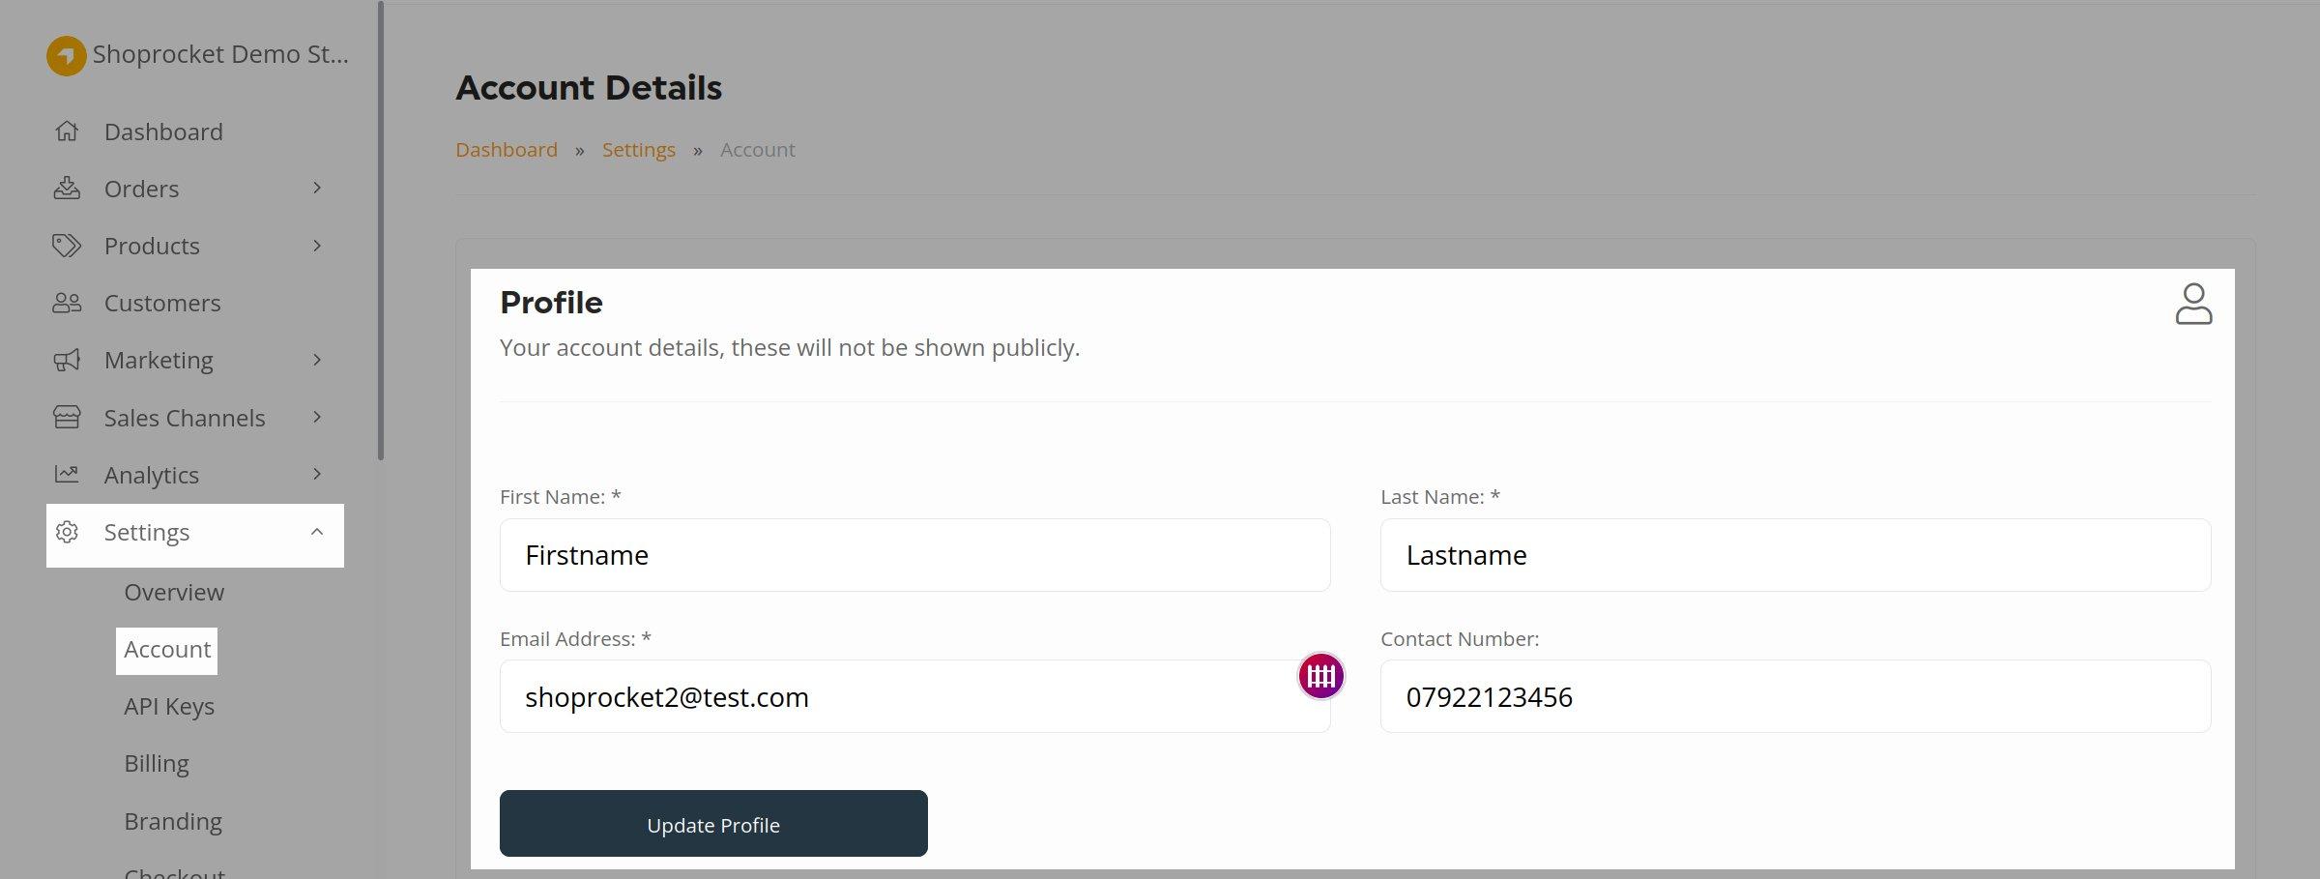
Task: Click the Orders inbox icon
Action: (67, 189)
